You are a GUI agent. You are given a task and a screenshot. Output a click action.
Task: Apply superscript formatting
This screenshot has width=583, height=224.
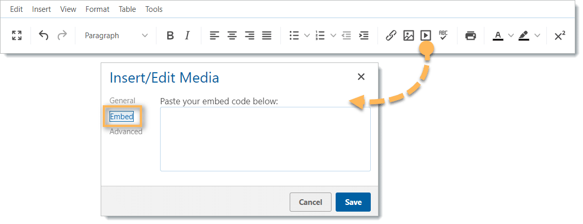click(x=559, y=36)
